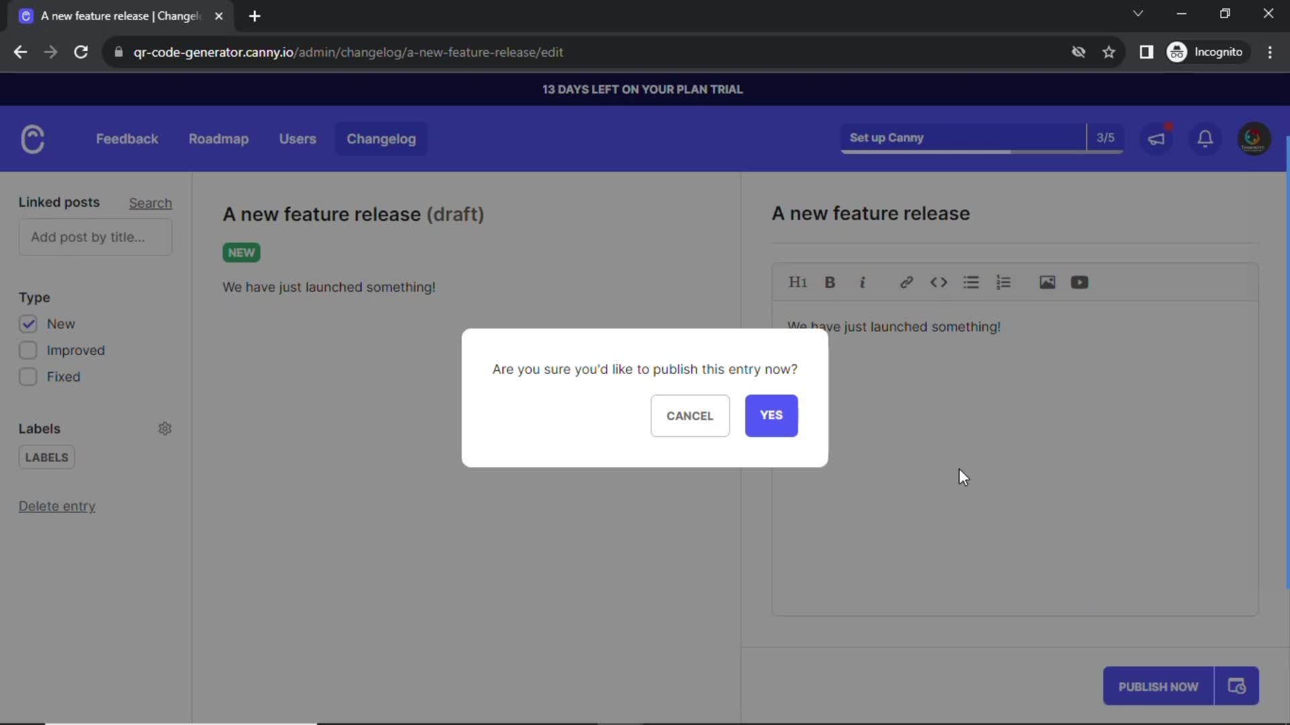Toggle the Improved type checkbox
The height and width of the screenshot is (725, 1290).
tap(27, 350)
